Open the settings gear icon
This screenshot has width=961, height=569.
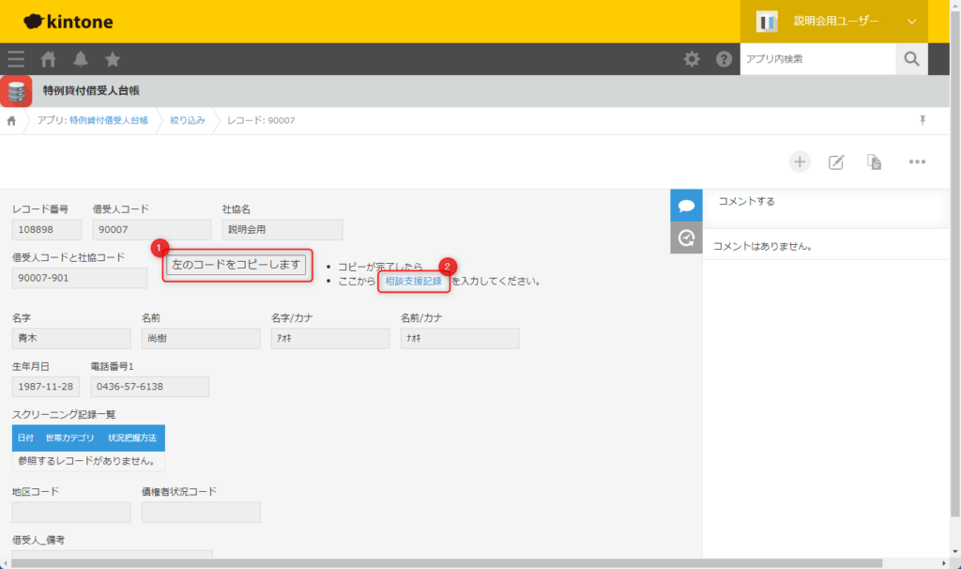pos(692,59)
